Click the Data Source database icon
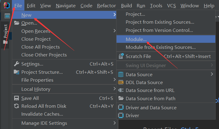This screenshot has height=129, width=219. click(121, 75)
